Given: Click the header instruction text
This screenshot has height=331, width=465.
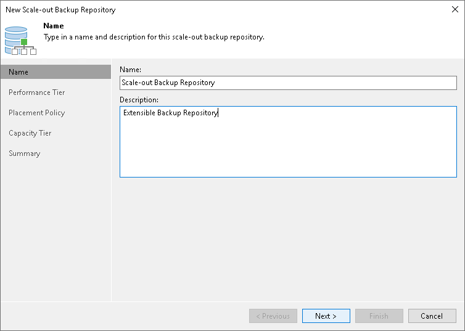Looking at the screenshot, I should 154,37.
